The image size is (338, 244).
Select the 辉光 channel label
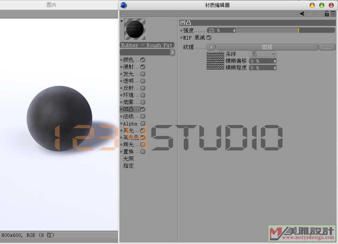[128, 144]
